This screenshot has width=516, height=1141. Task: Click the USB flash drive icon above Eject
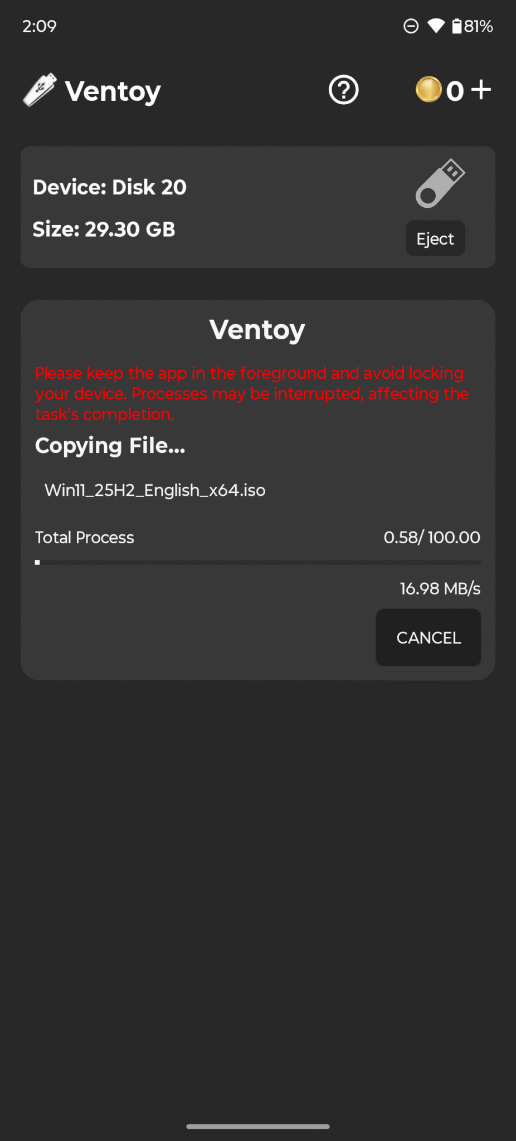coord(440,184)
